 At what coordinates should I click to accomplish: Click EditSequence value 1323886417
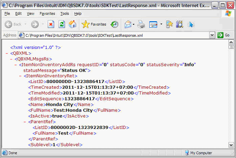[x=80, y=99]
